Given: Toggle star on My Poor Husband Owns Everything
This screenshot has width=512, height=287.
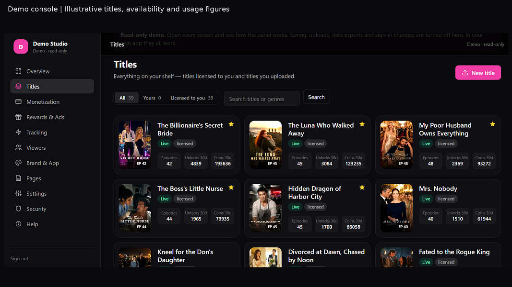Looking at the screenshot, I should pyautogui.click(x=493, y=124).
